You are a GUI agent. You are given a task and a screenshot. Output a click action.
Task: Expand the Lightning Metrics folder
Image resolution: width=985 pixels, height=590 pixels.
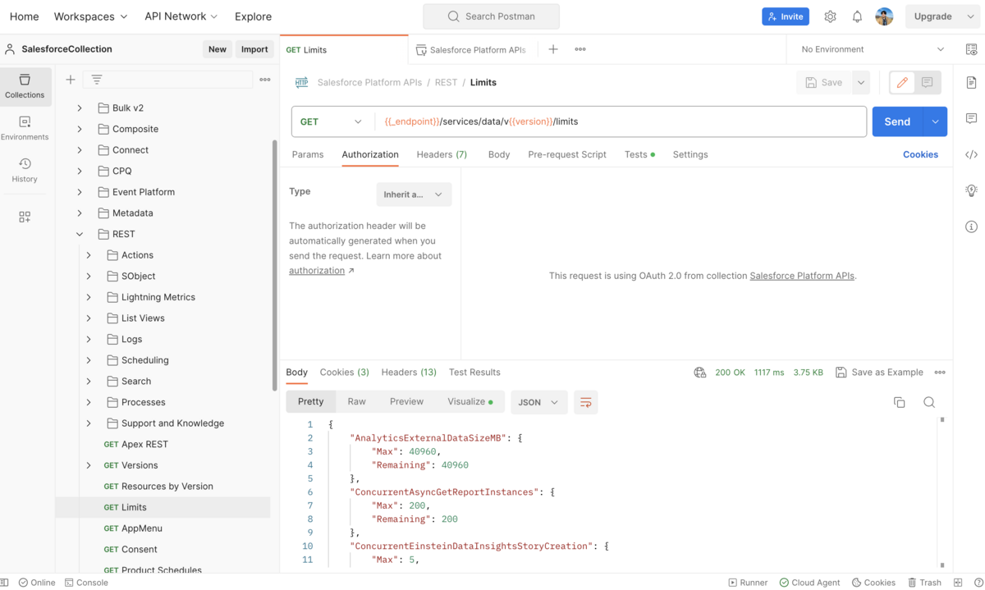point(89,297)
